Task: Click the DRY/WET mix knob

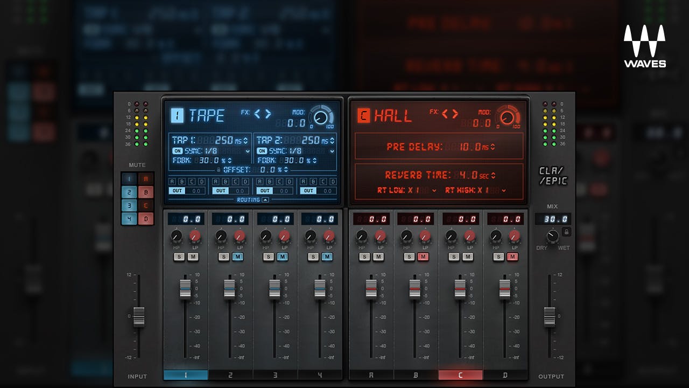Action: (552, 235)
